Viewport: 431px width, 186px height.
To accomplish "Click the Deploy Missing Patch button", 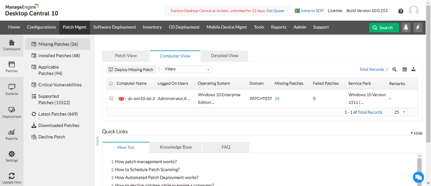I will (x=131, y=70).
